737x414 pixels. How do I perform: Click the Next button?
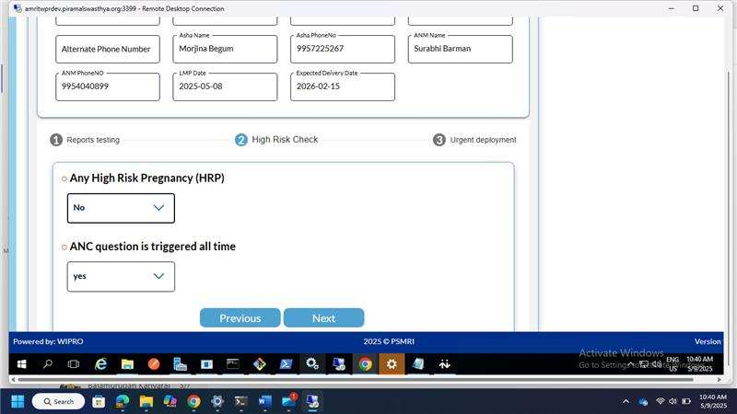[324, 317]
